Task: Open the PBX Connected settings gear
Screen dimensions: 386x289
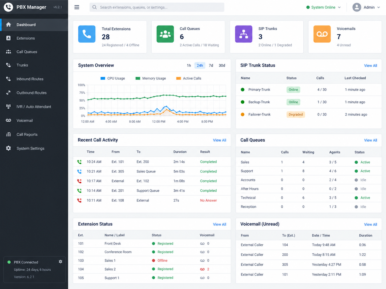Action: click(x=61, y=262)
